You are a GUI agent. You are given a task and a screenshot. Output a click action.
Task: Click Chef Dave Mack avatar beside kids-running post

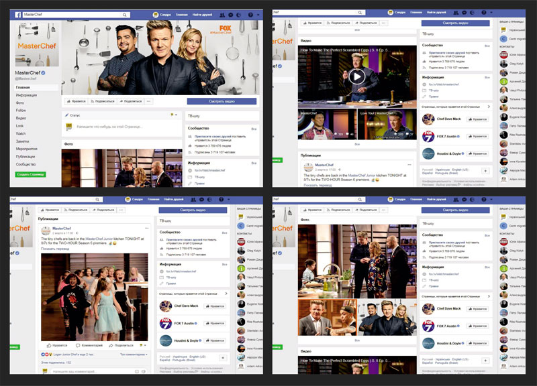coord(166,306)
